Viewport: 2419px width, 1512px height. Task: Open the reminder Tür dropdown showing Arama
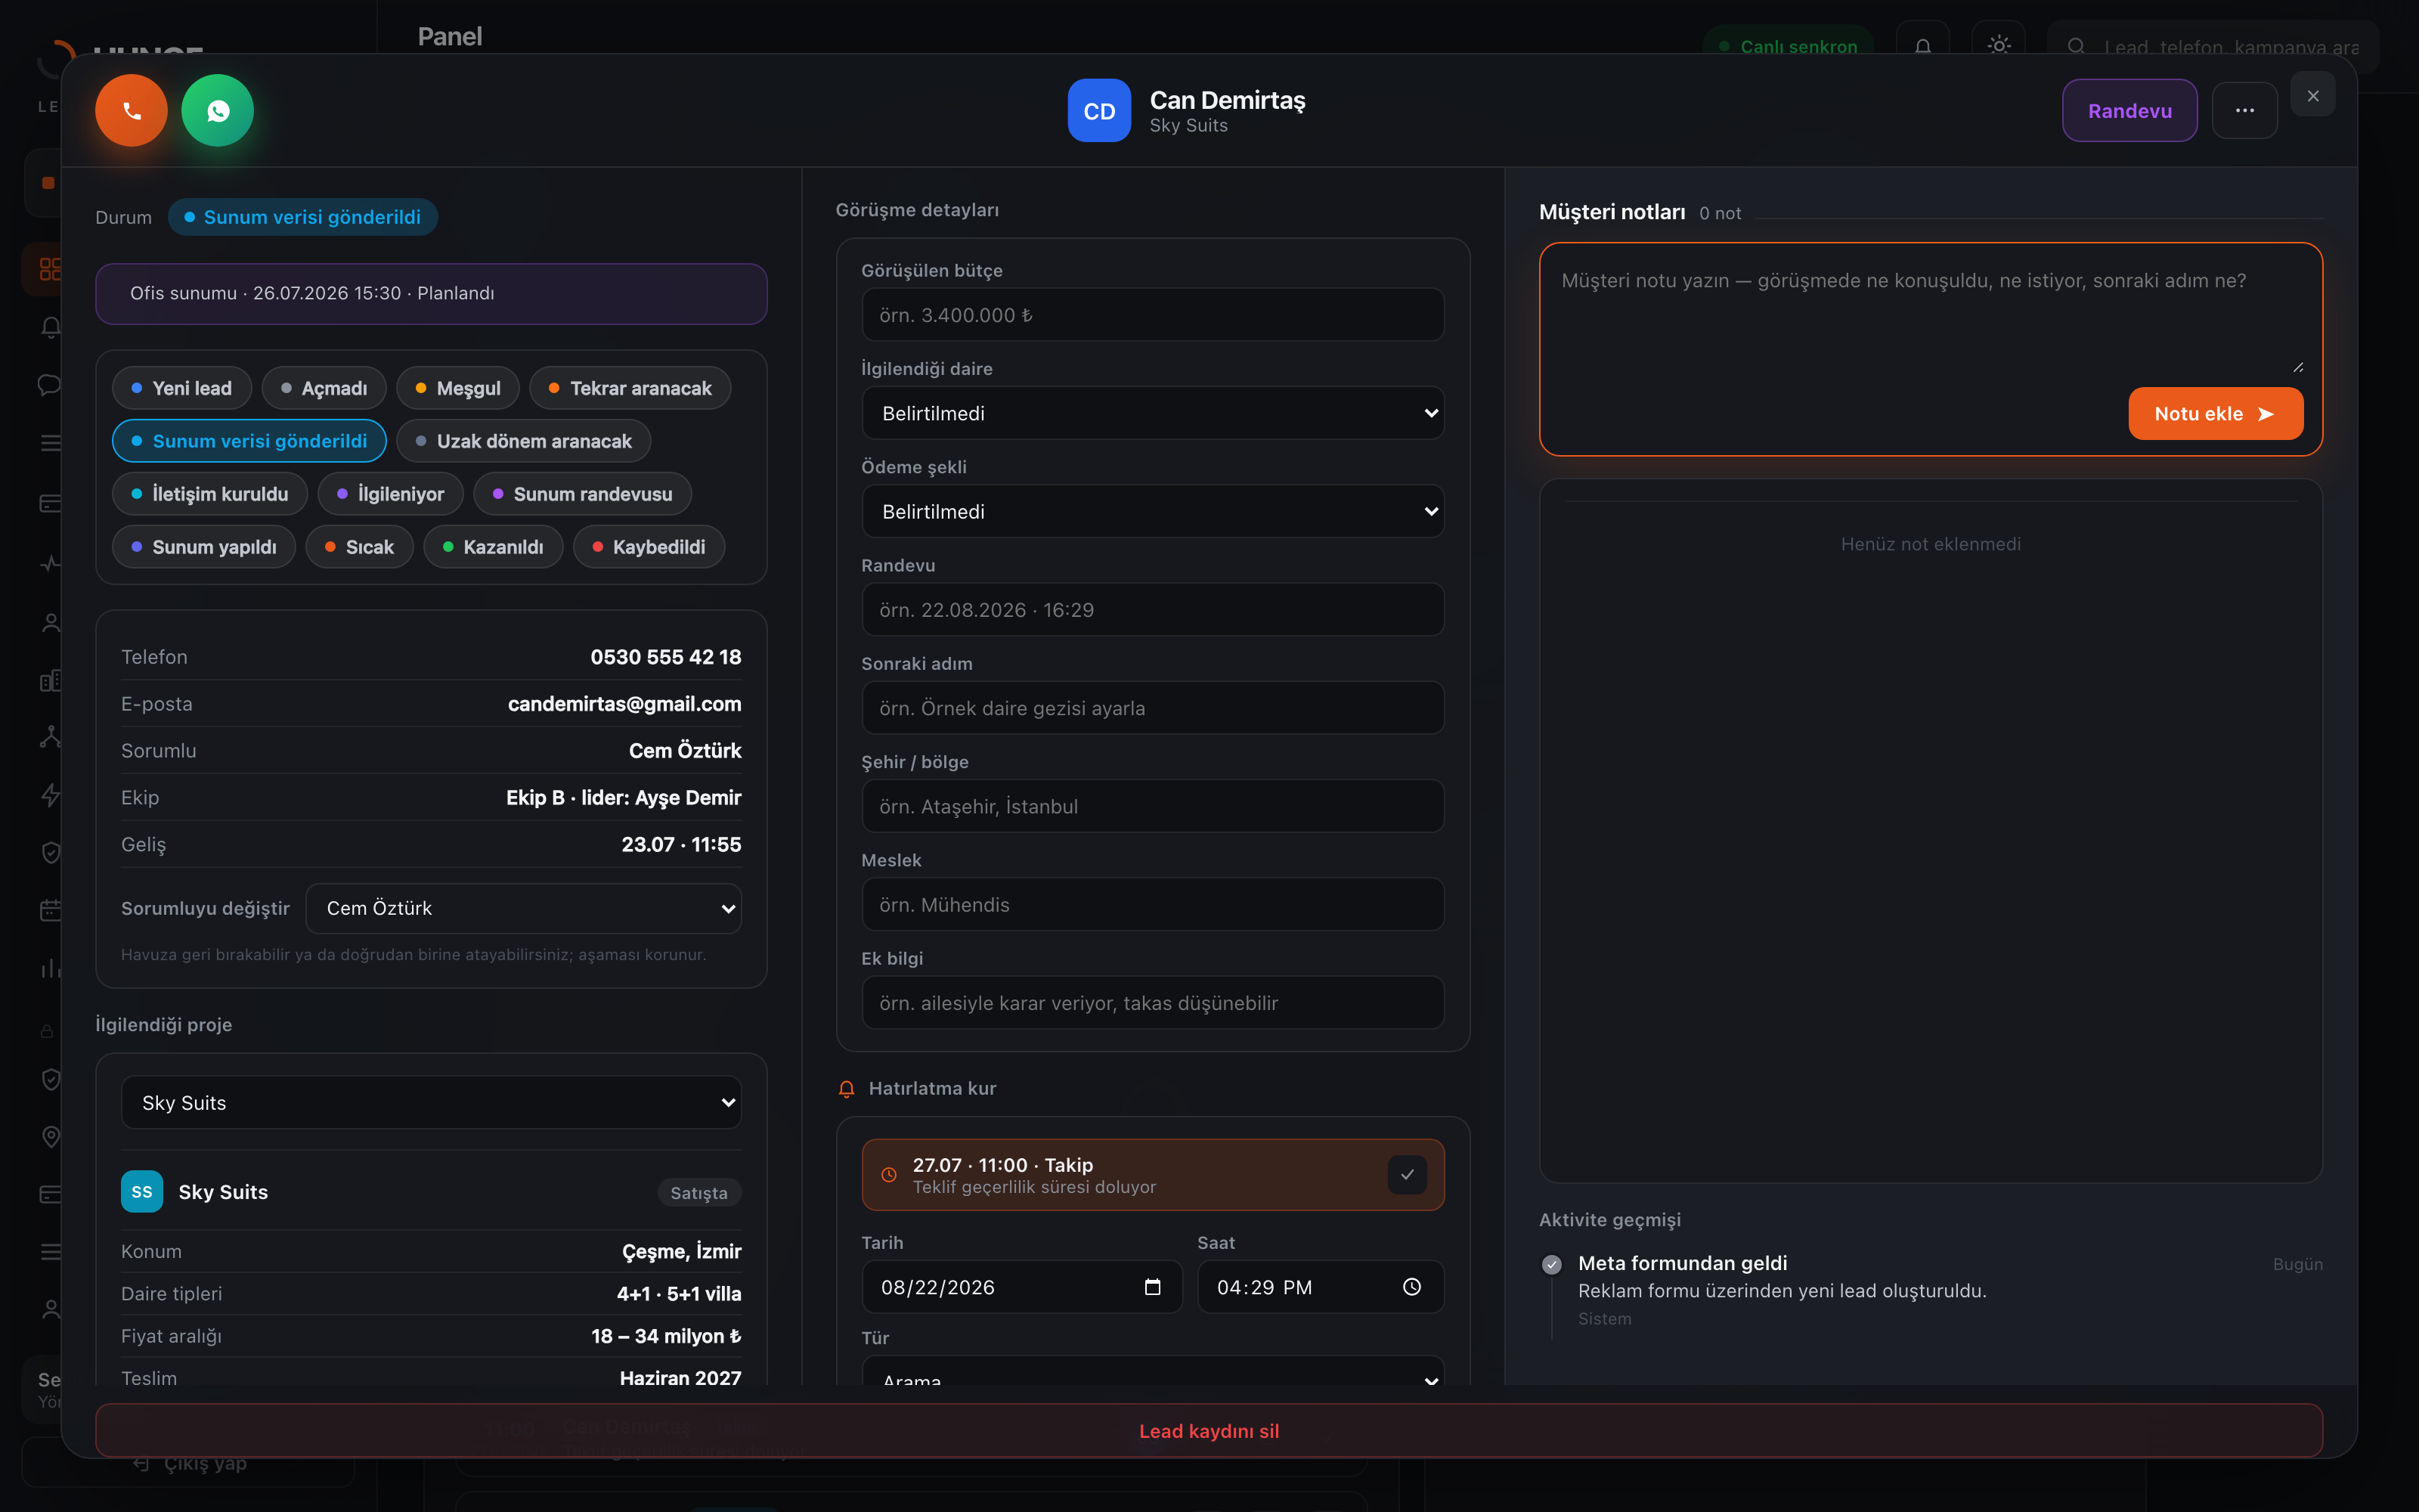click(1153, 1371)
